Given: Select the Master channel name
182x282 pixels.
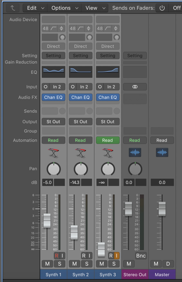Looking at the screenshot, I should pos(162,274).
